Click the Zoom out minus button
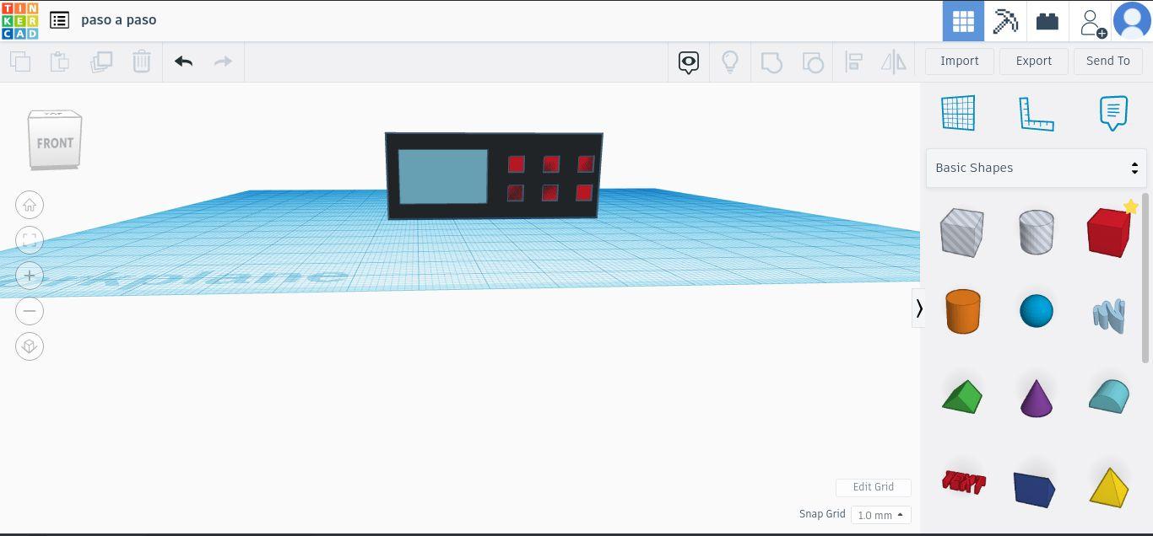 tap(30, 311)
